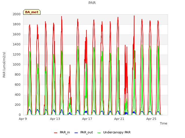
Task: Click the Apr 13 x-axis tick label
Action: pos(55,119)
